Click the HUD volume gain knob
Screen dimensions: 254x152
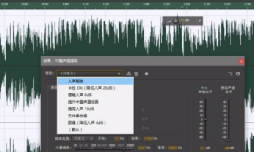(175, 21)
